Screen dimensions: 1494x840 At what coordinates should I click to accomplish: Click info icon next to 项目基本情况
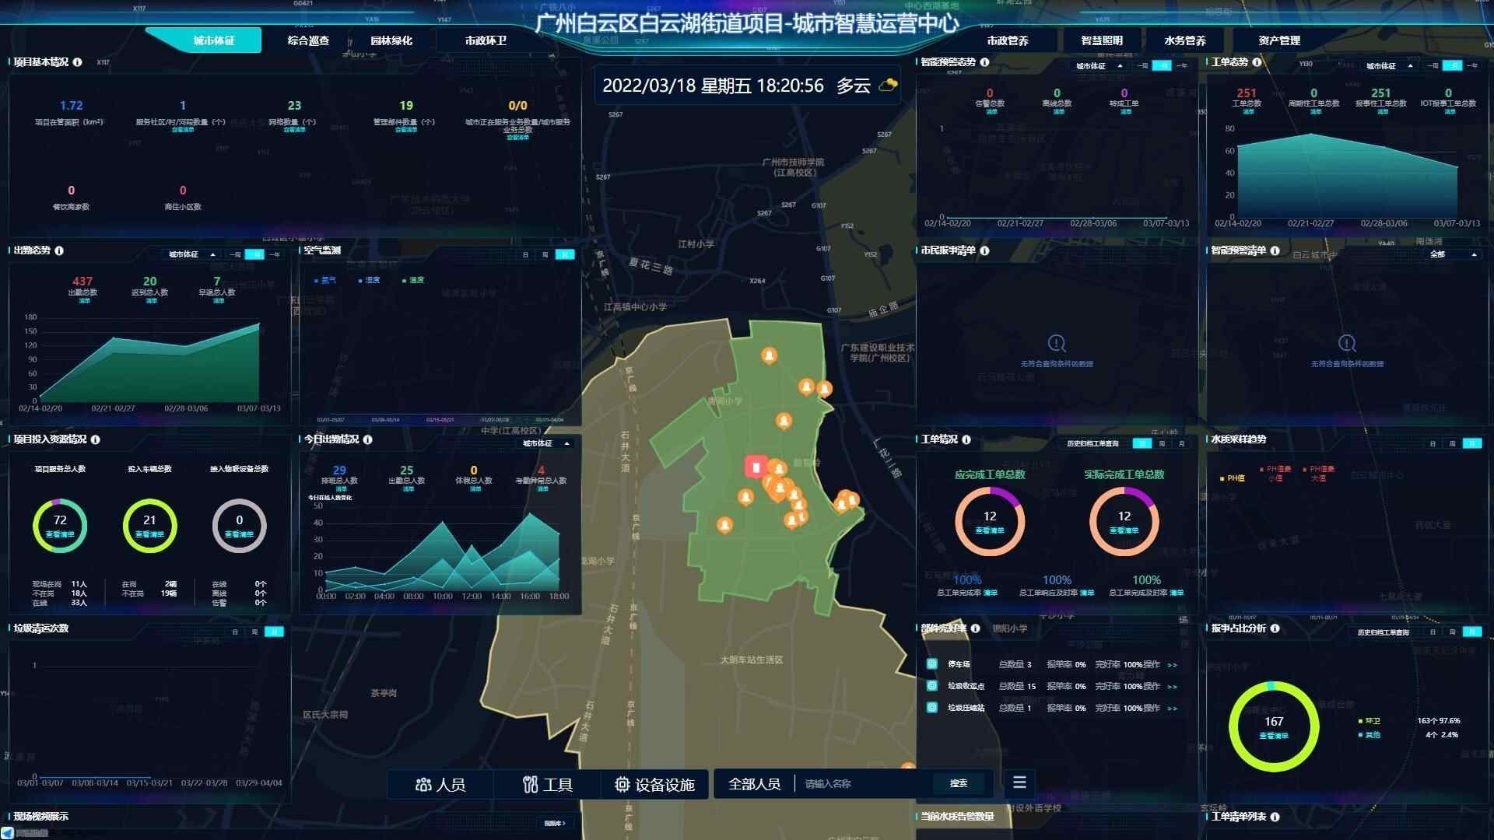(x=78, y=62)
